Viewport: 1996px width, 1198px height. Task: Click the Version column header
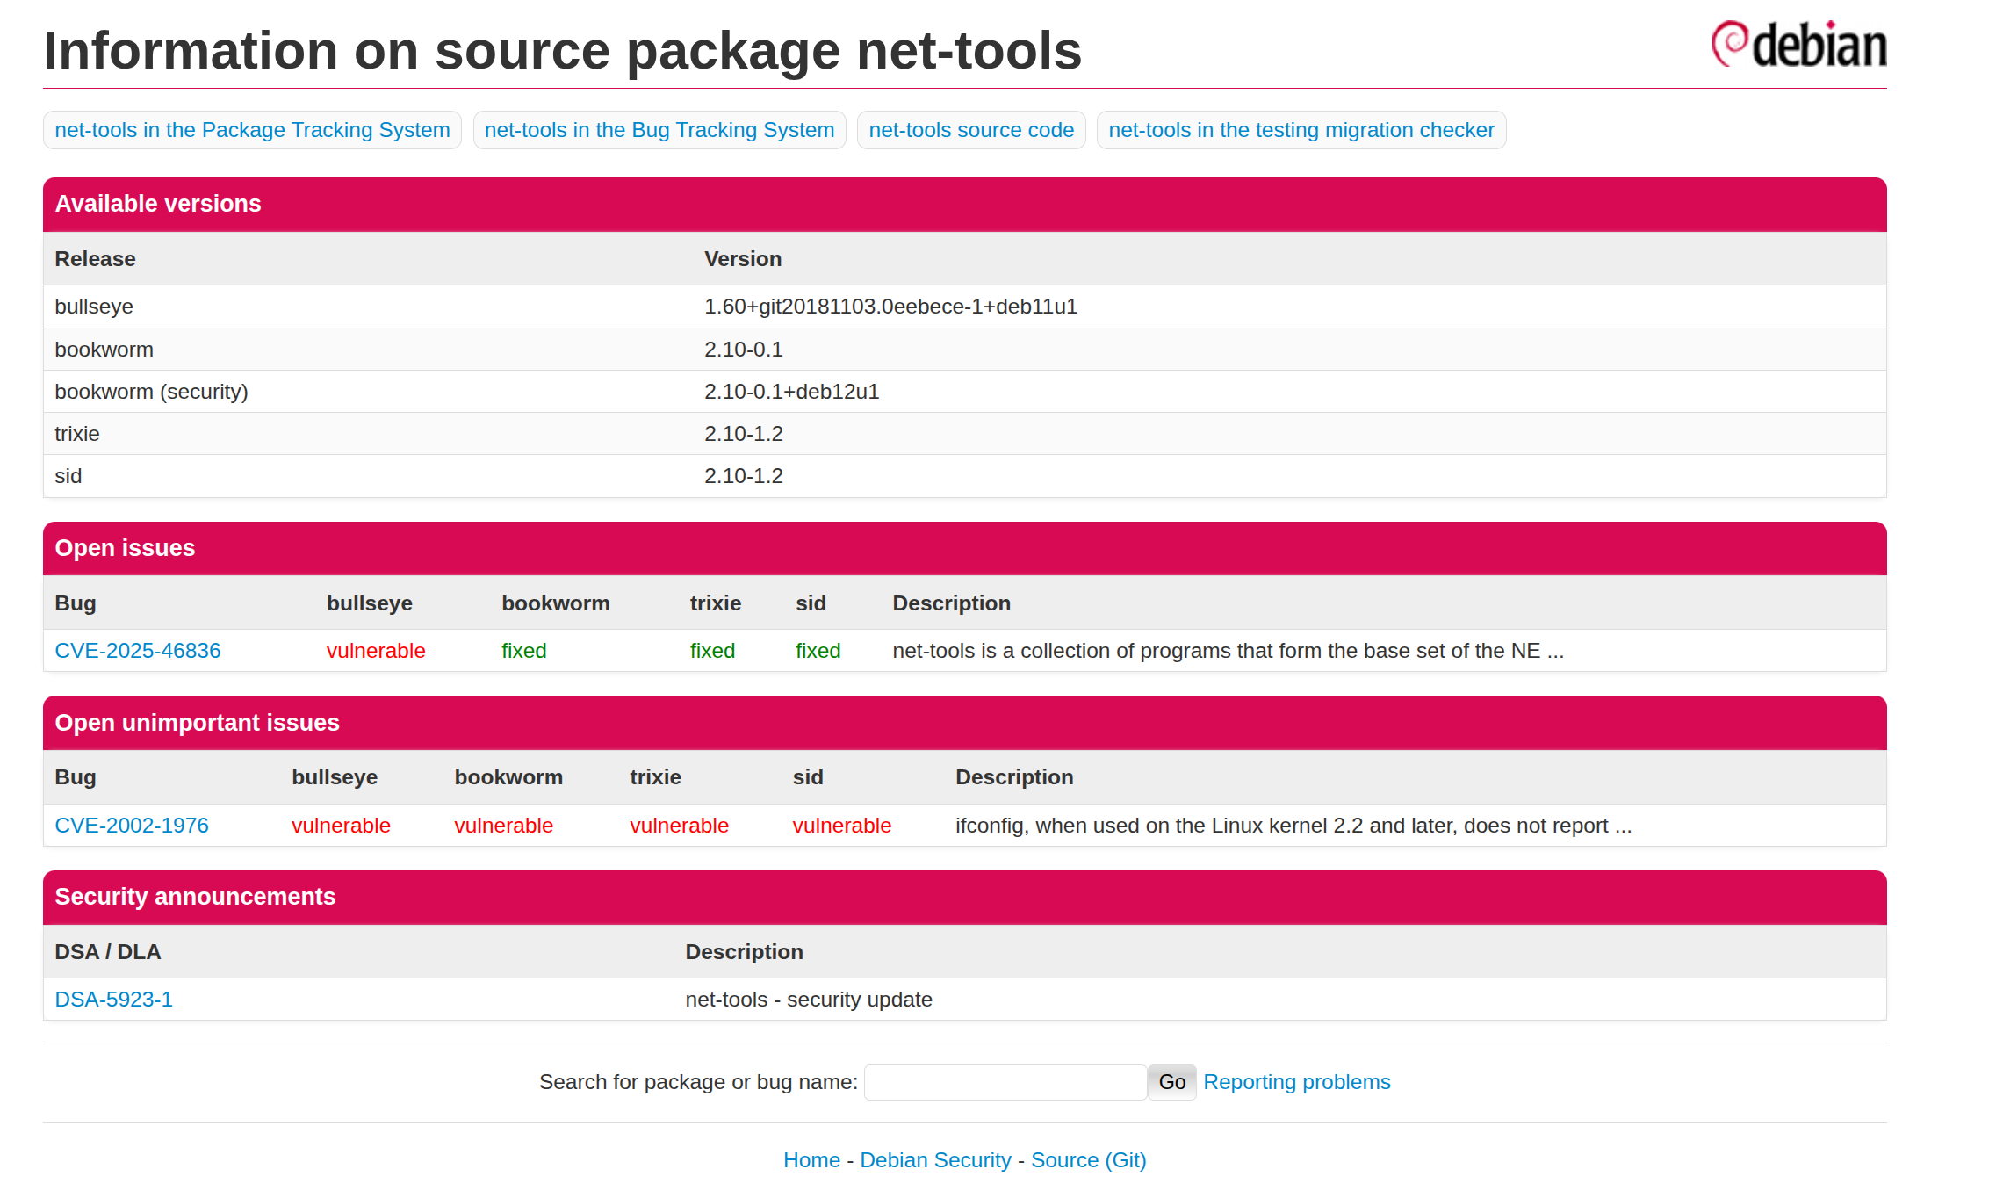743,259
